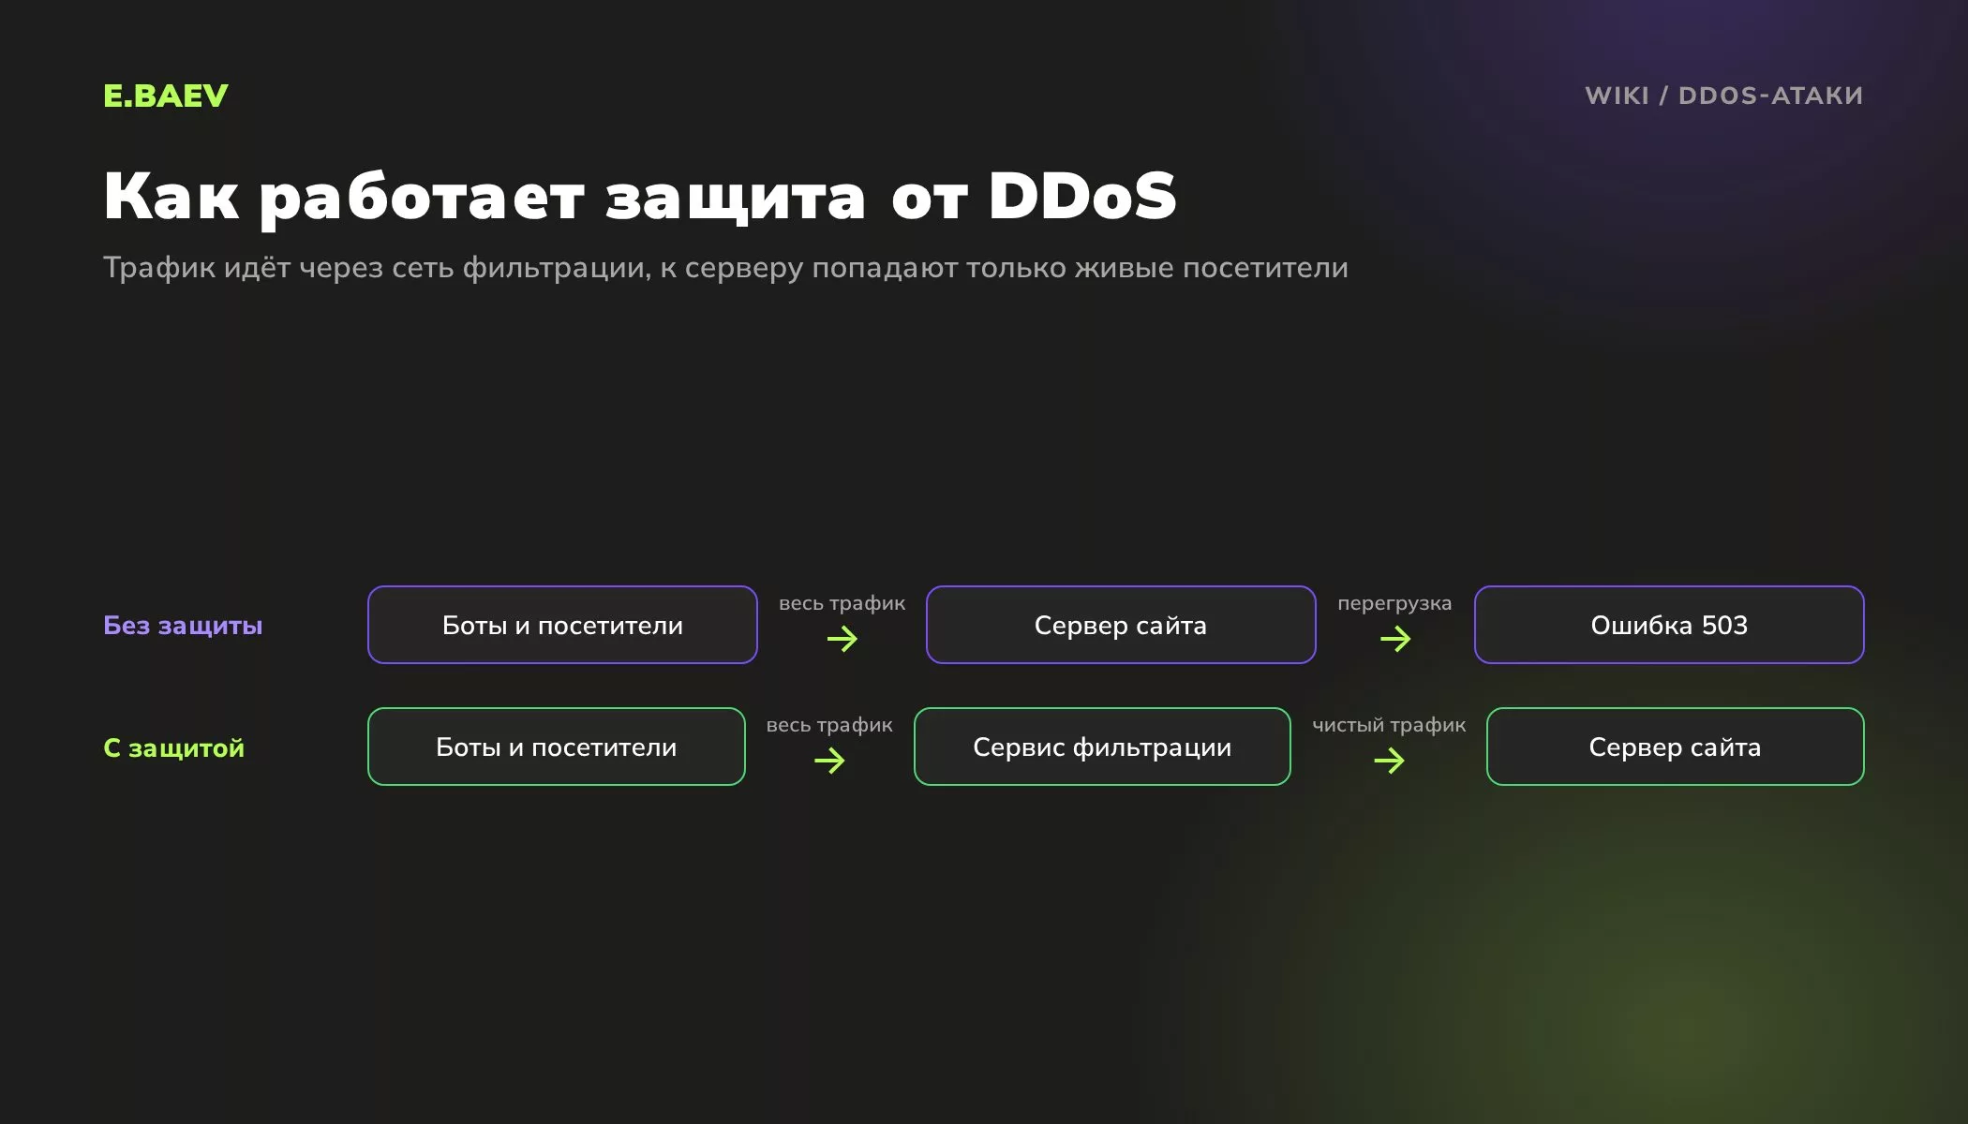Click the heading 'Как работает защита от DDoS'
Image resolution: width=1968 pixels, height=1124 pixels.
[x=640, y=197]
